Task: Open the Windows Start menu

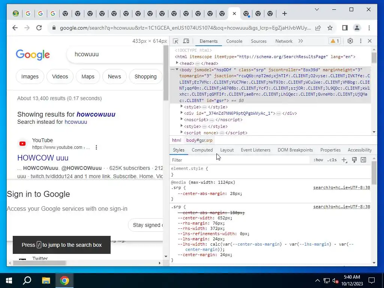Action: 9,280
